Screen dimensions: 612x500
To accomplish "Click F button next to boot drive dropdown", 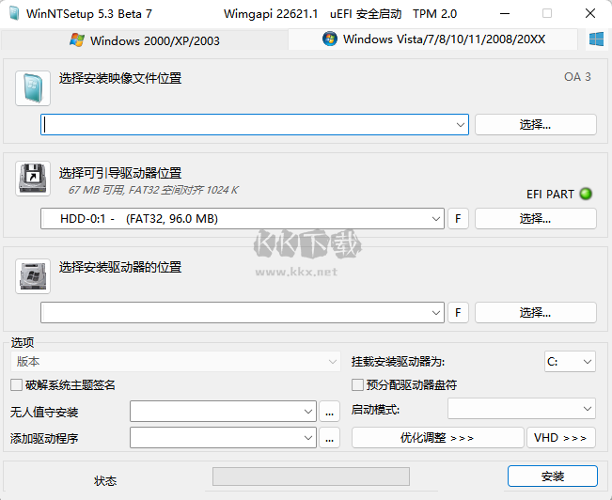I will [x=458, y=219].
